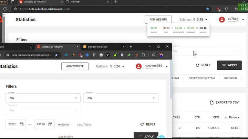This screenshot has height=139, width=248.
Task: Click RESET in the front window
Action: click(148, 124)
